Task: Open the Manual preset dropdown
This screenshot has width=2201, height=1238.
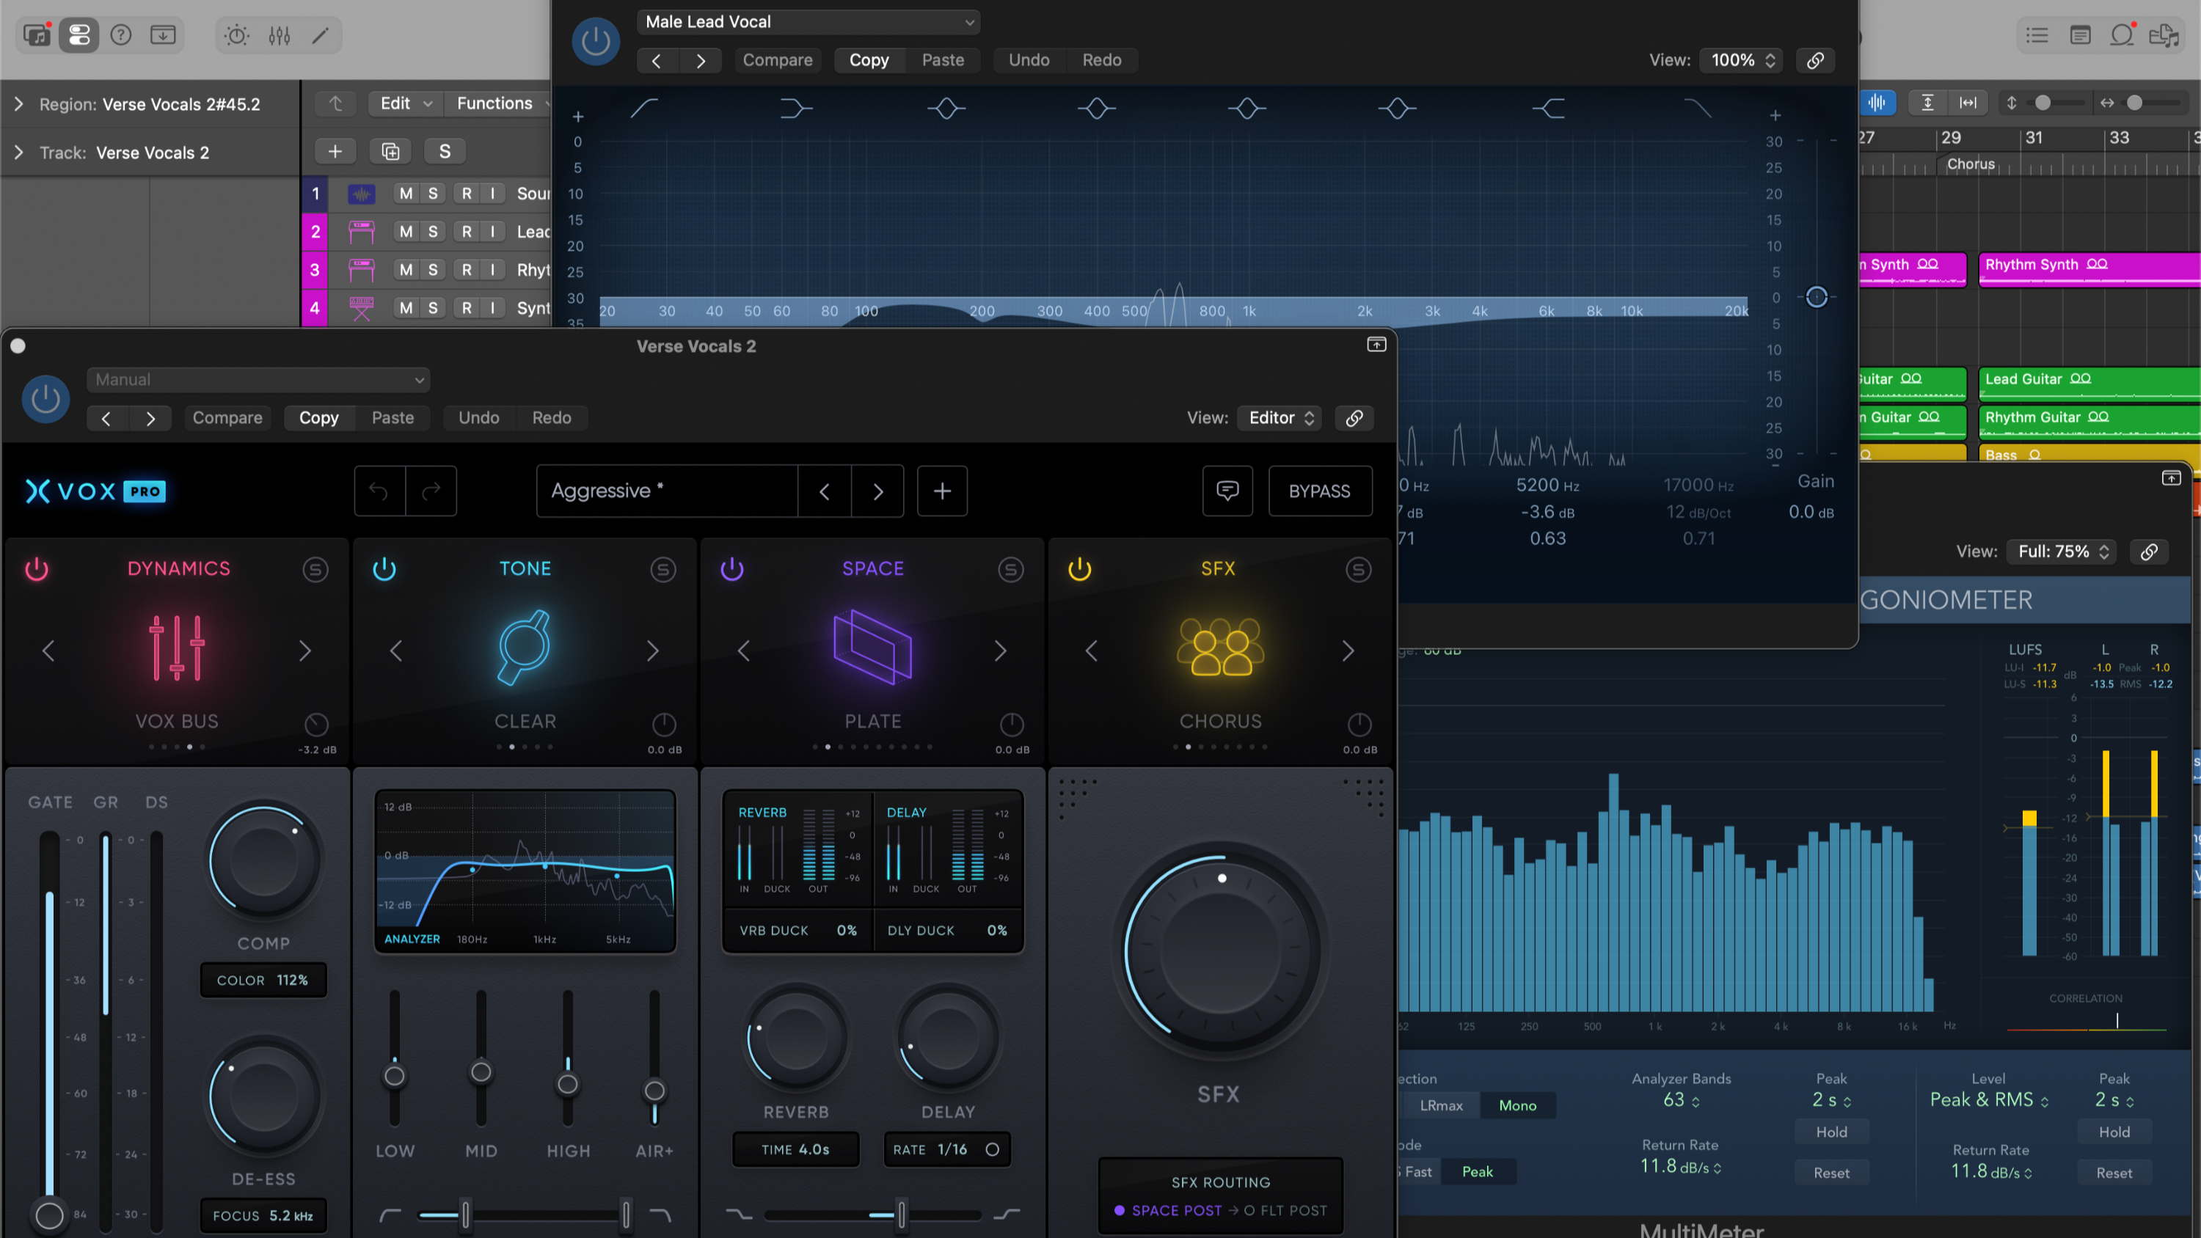Action: [258, 379]
